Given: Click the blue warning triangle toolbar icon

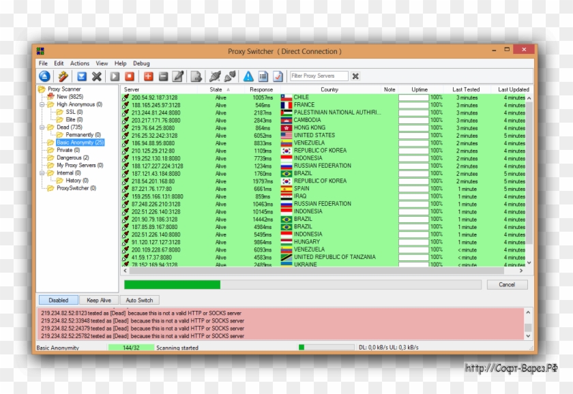Looking at the screenshot, I should (248, 76).
